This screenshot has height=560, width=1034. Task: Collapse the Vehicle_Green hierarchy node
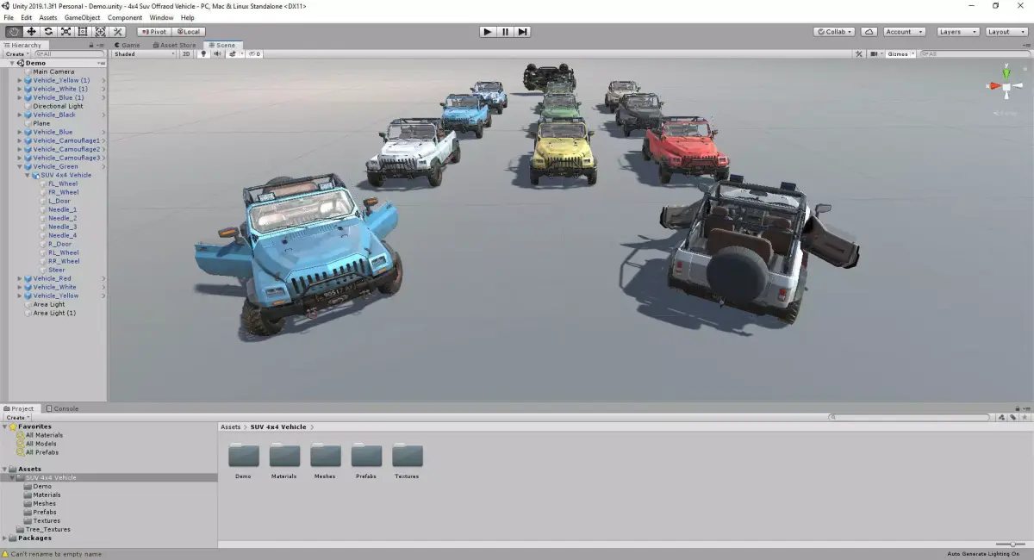[x=20, y=166]
